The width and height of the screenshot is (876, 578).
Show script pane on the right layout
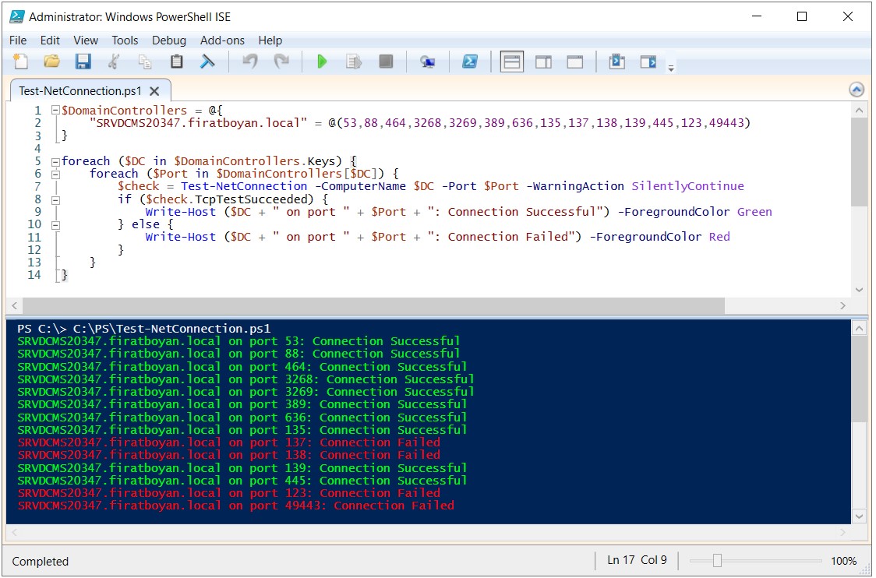point(543,62)
